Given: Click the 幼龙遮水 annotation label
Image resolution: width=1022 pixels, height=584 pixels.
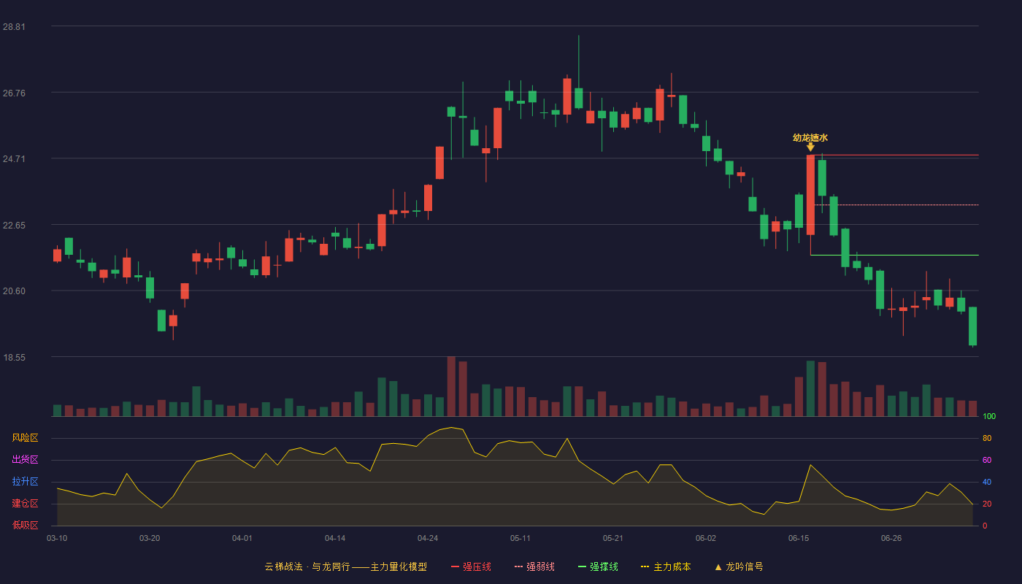Looking at the screenshot, I should click(810, 137).
